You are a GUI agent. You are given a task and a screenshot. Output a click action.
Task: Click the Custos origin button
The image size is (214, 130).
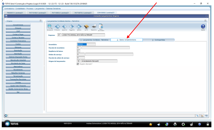coord(18,44)
